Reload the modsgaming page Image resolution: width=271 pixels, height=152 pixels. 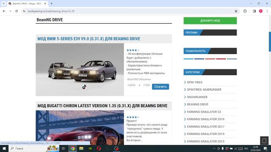point(17,11)
